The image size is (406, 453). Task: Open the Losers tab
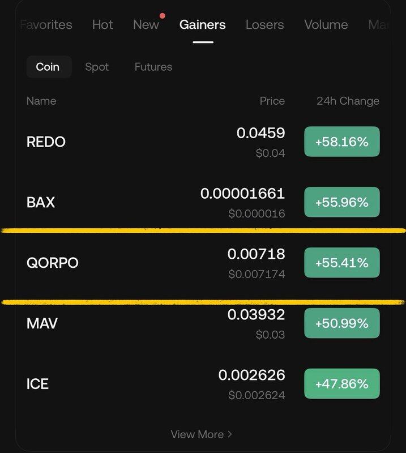[x=265, y=25]
